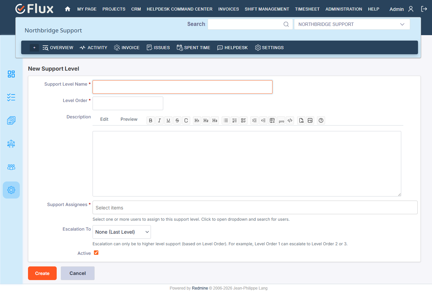
Task: Open Administration menu
Action: (344, 9)
